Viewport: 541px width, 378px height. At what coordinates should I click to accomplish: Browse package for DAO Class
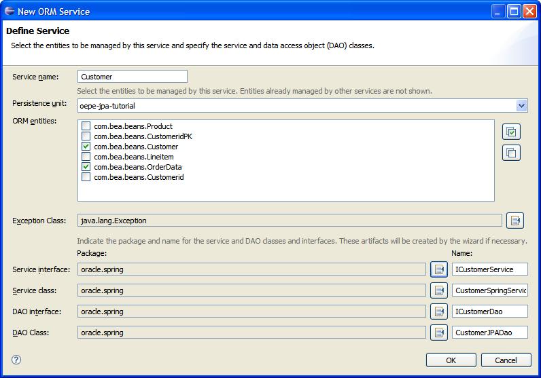[439, 333]
